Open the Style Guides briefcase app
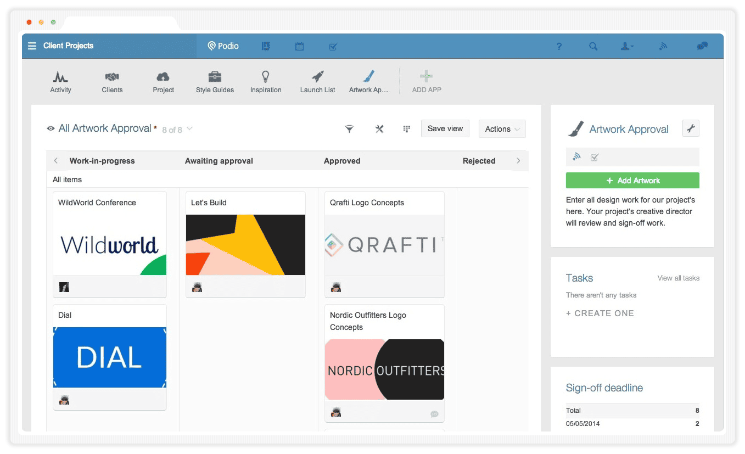This screenshot has height=454, width=745. [x=215, y=82]
